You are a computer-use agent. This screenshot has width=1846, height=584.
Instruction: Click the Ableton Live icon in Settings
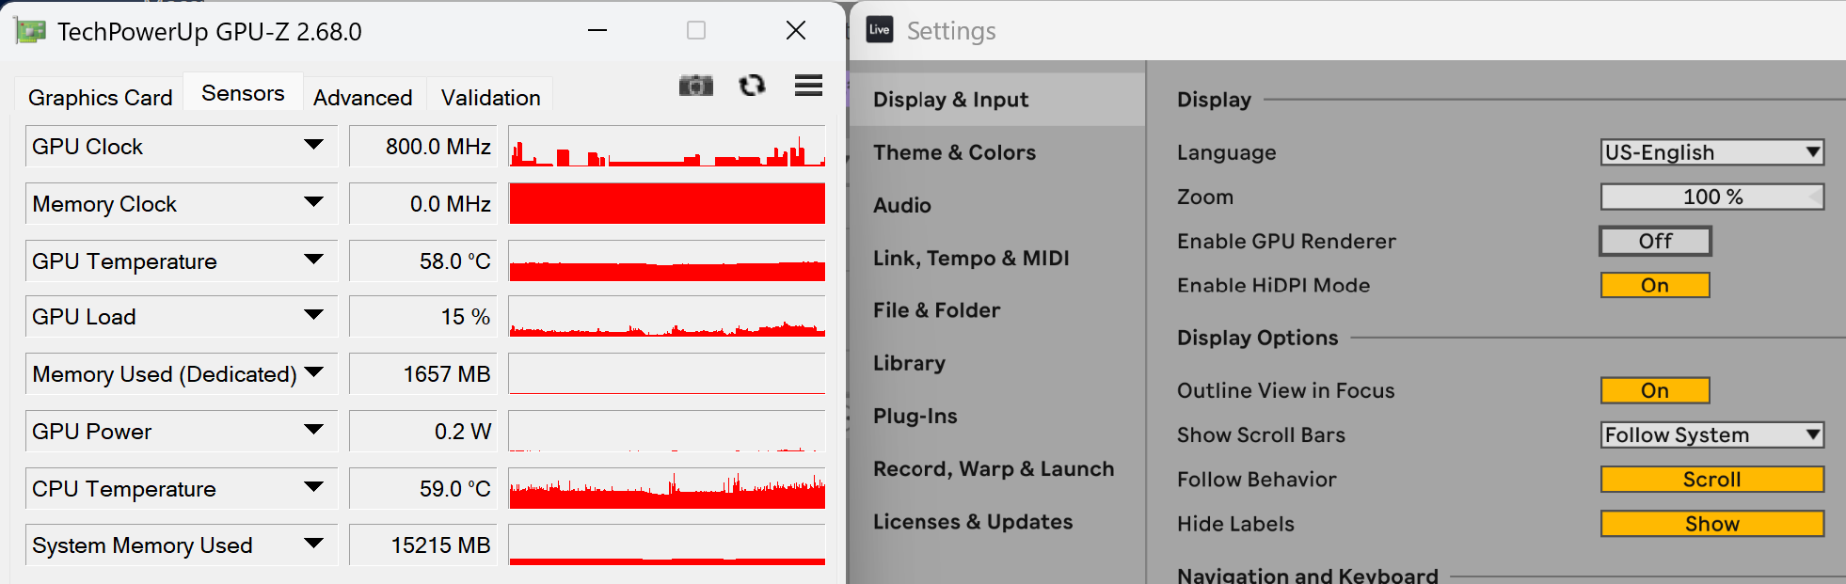coord(880,30)
